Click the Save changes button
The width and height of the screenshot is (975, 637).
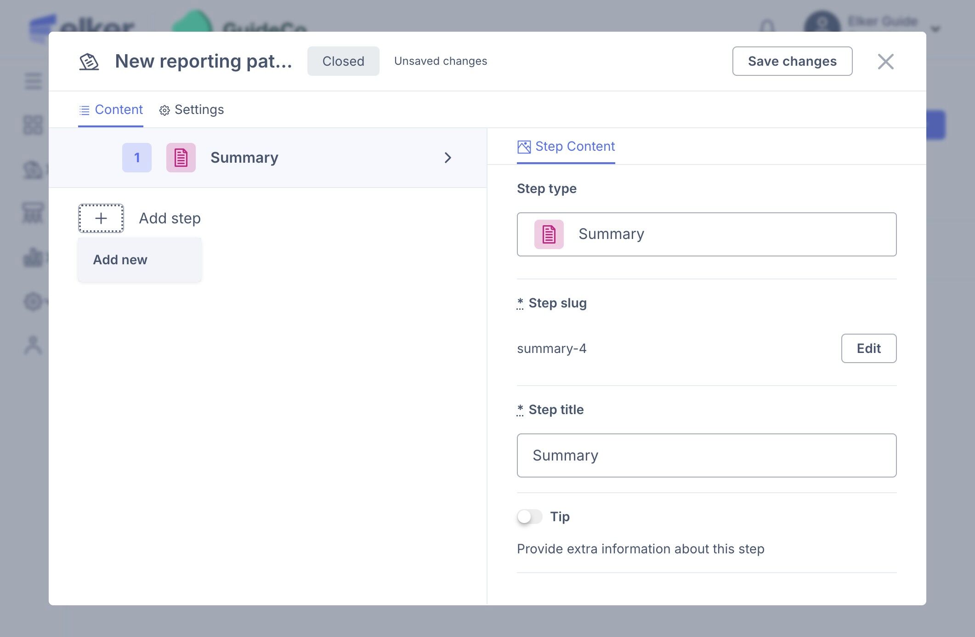(792, 61)
